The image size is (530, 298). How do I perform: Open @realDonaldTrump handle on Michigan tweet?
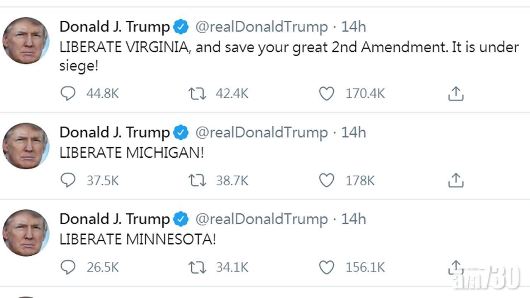261,132
